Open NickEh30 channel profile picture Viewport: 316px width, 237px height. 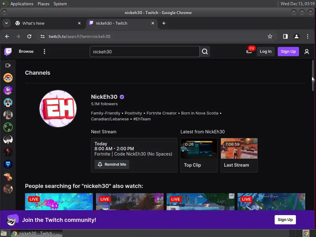[x=58, y=109]
